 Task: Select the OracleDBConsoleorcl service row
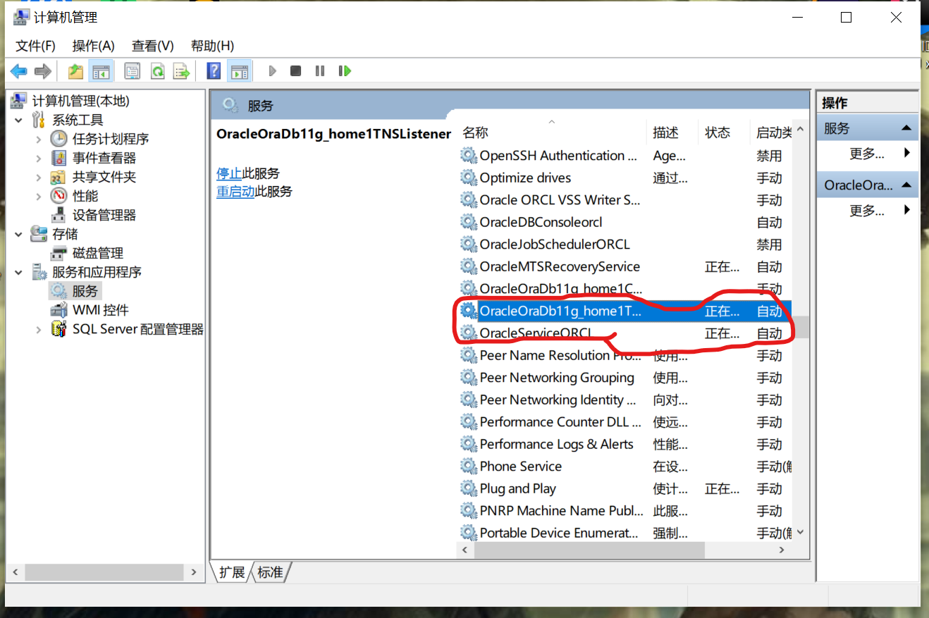point(625,222)
